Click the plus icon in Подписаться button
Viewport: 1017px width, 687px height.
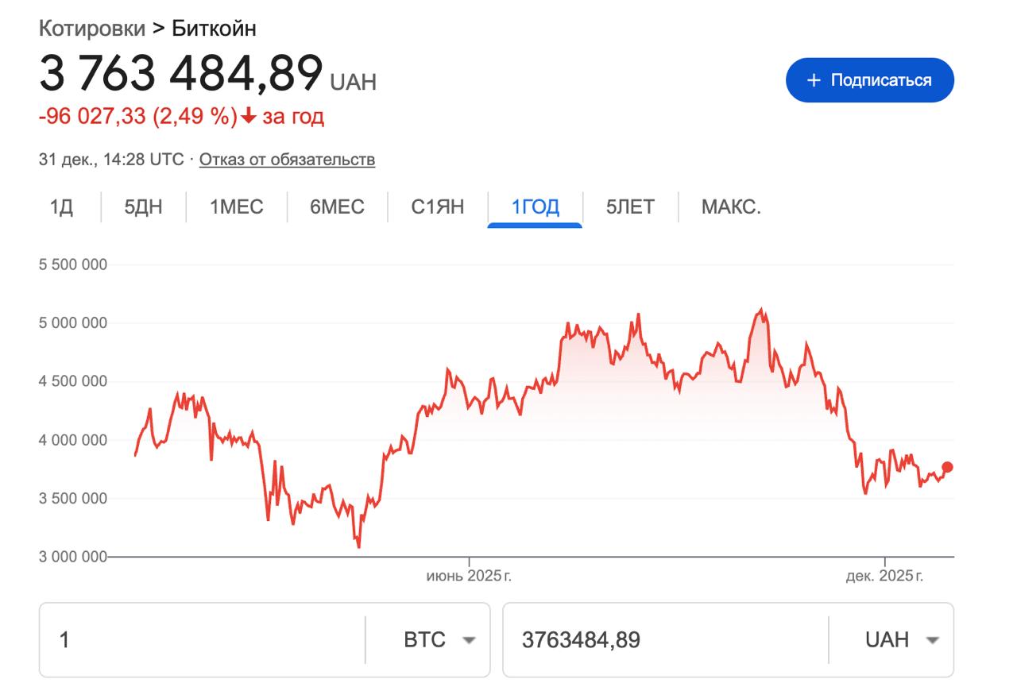813,80
